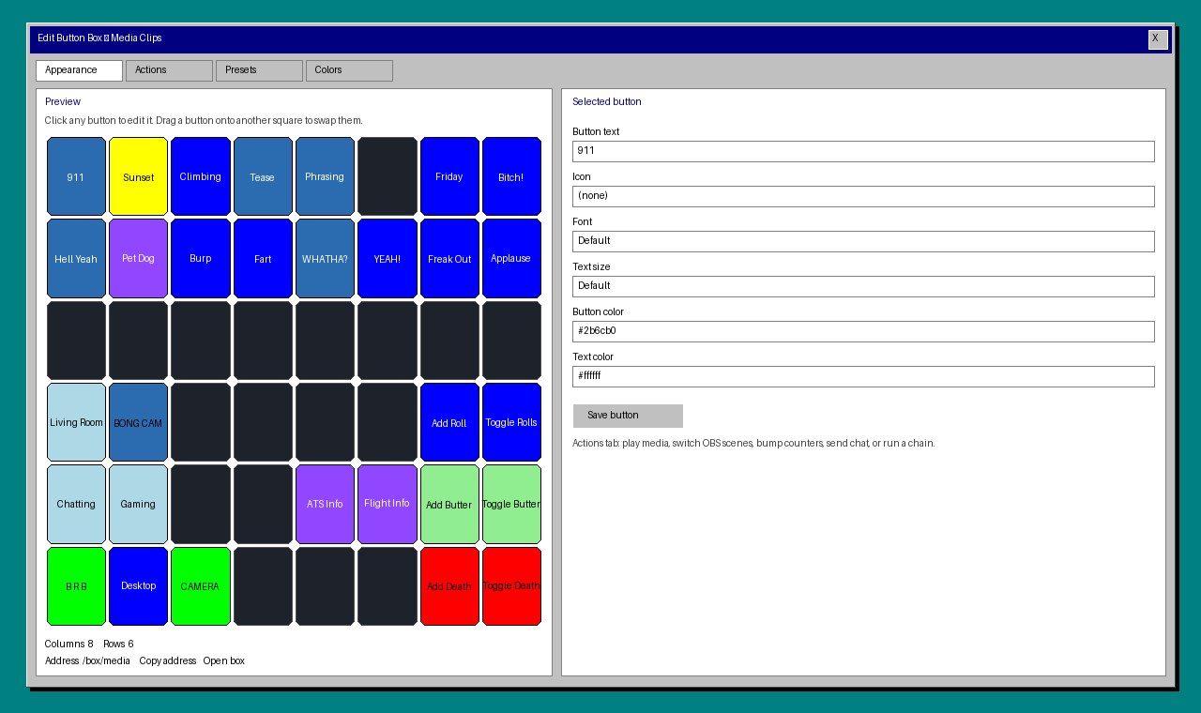
Task: Click the Save button control
Action: pos(628,416)
